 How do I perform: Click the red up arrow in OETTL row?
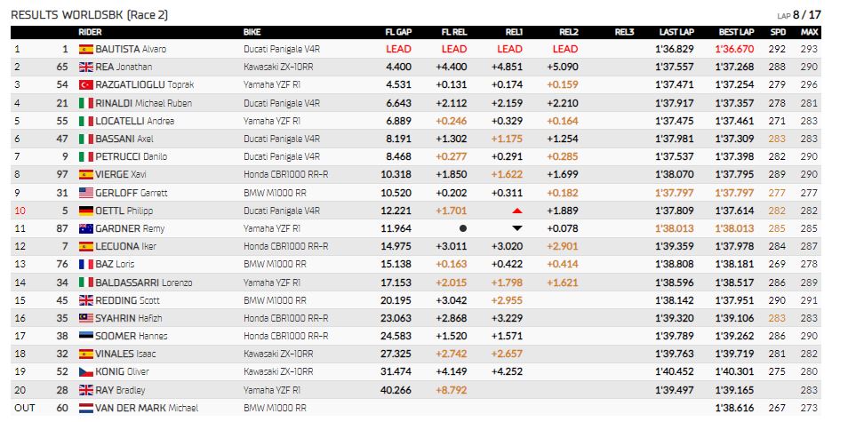tap(517, 211)
